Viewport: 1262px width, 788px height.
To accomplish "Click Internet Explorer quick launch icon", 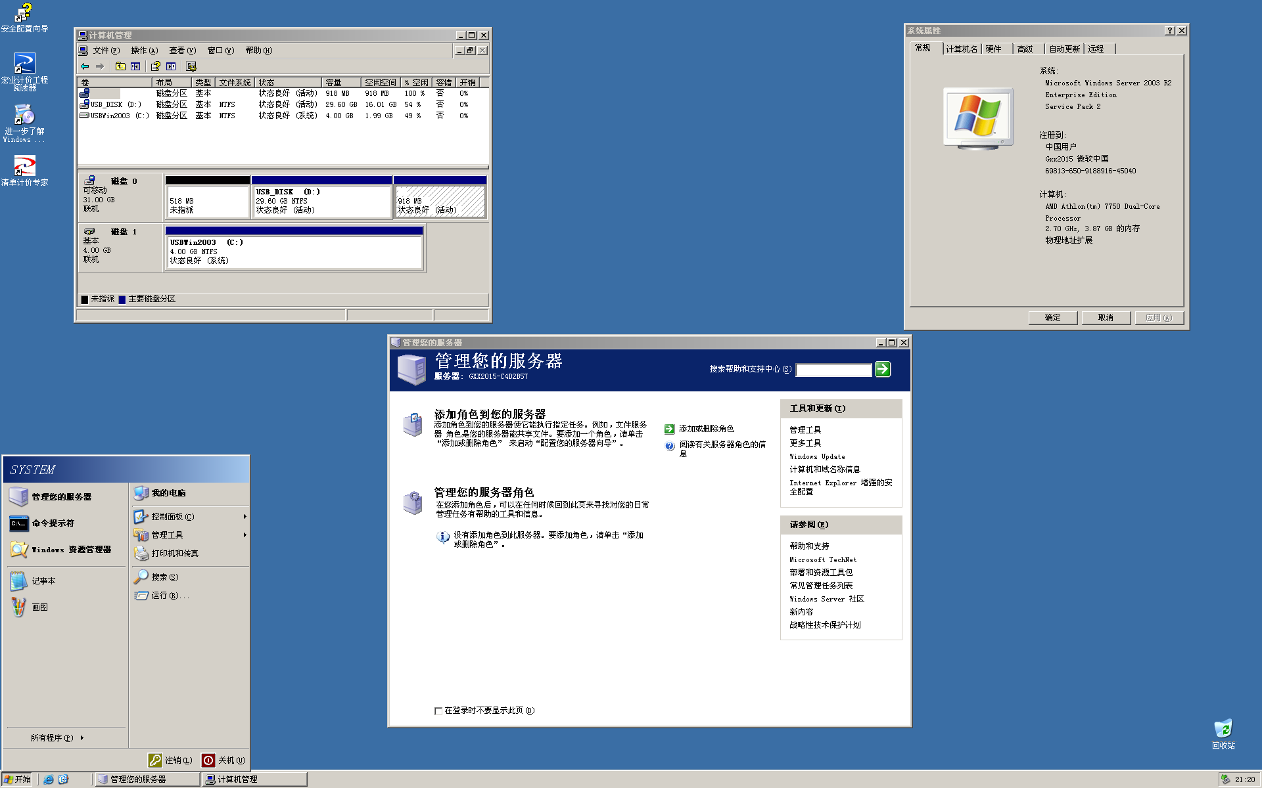I will 49,779.
